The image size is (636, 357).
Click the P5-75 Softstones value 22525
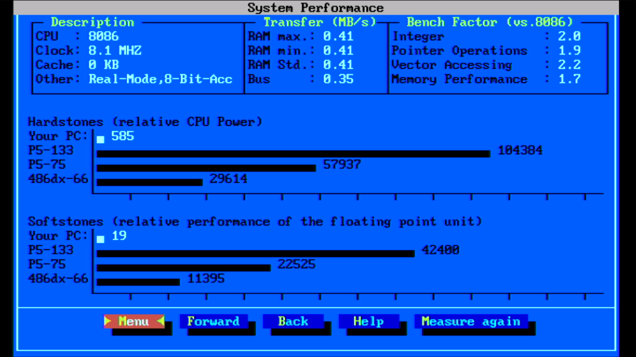click(x=296, y=264)
